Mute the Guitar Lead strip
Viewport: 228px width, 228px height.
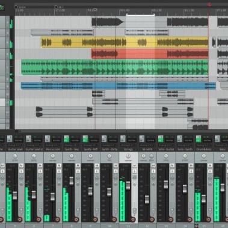click(x=21, y=165)
